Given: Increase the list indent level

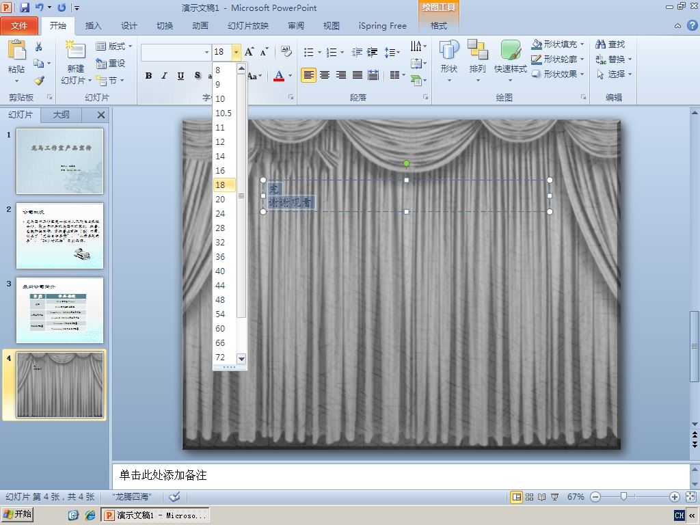Looking at the screenshot, I should click(372, 52).
